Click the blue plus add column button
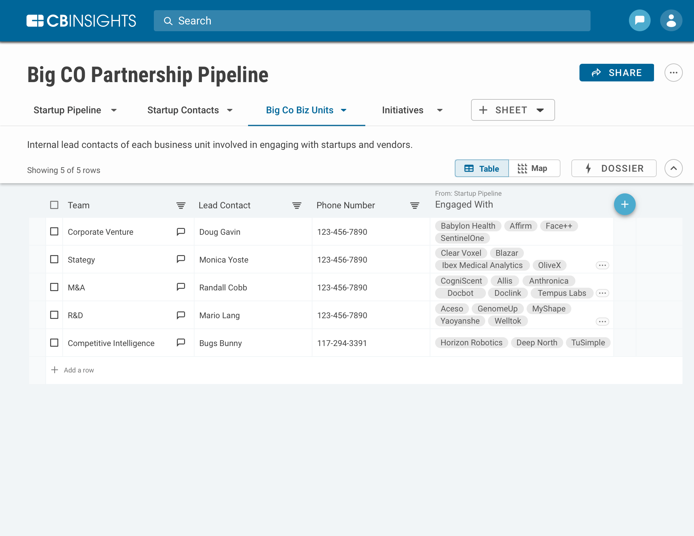Image resolution: width=694 pixels, height=536 pixels. [x=625, y=204]
